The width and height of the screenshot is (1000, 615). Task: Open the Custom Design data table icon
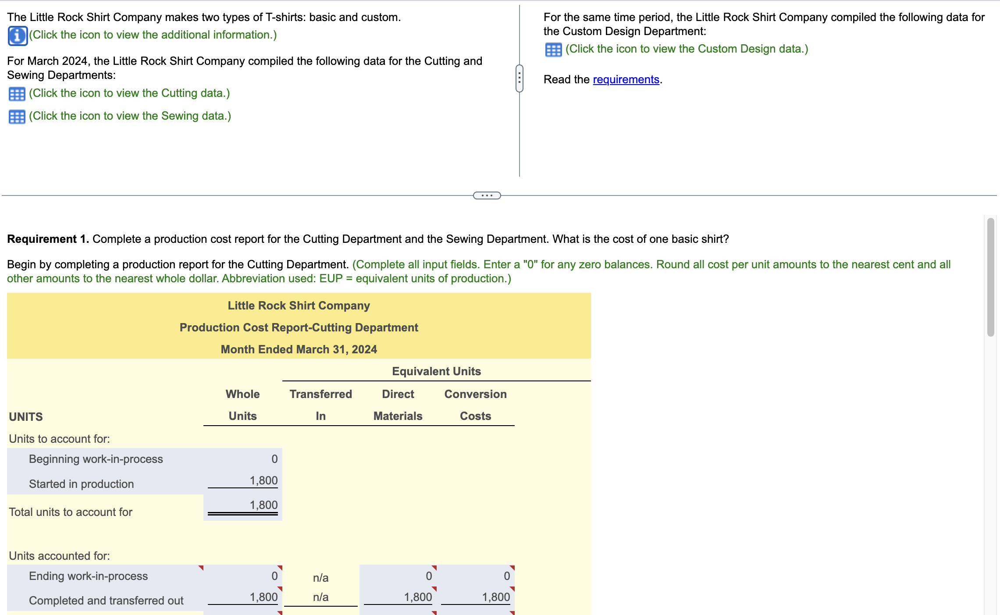click(553, 50)
